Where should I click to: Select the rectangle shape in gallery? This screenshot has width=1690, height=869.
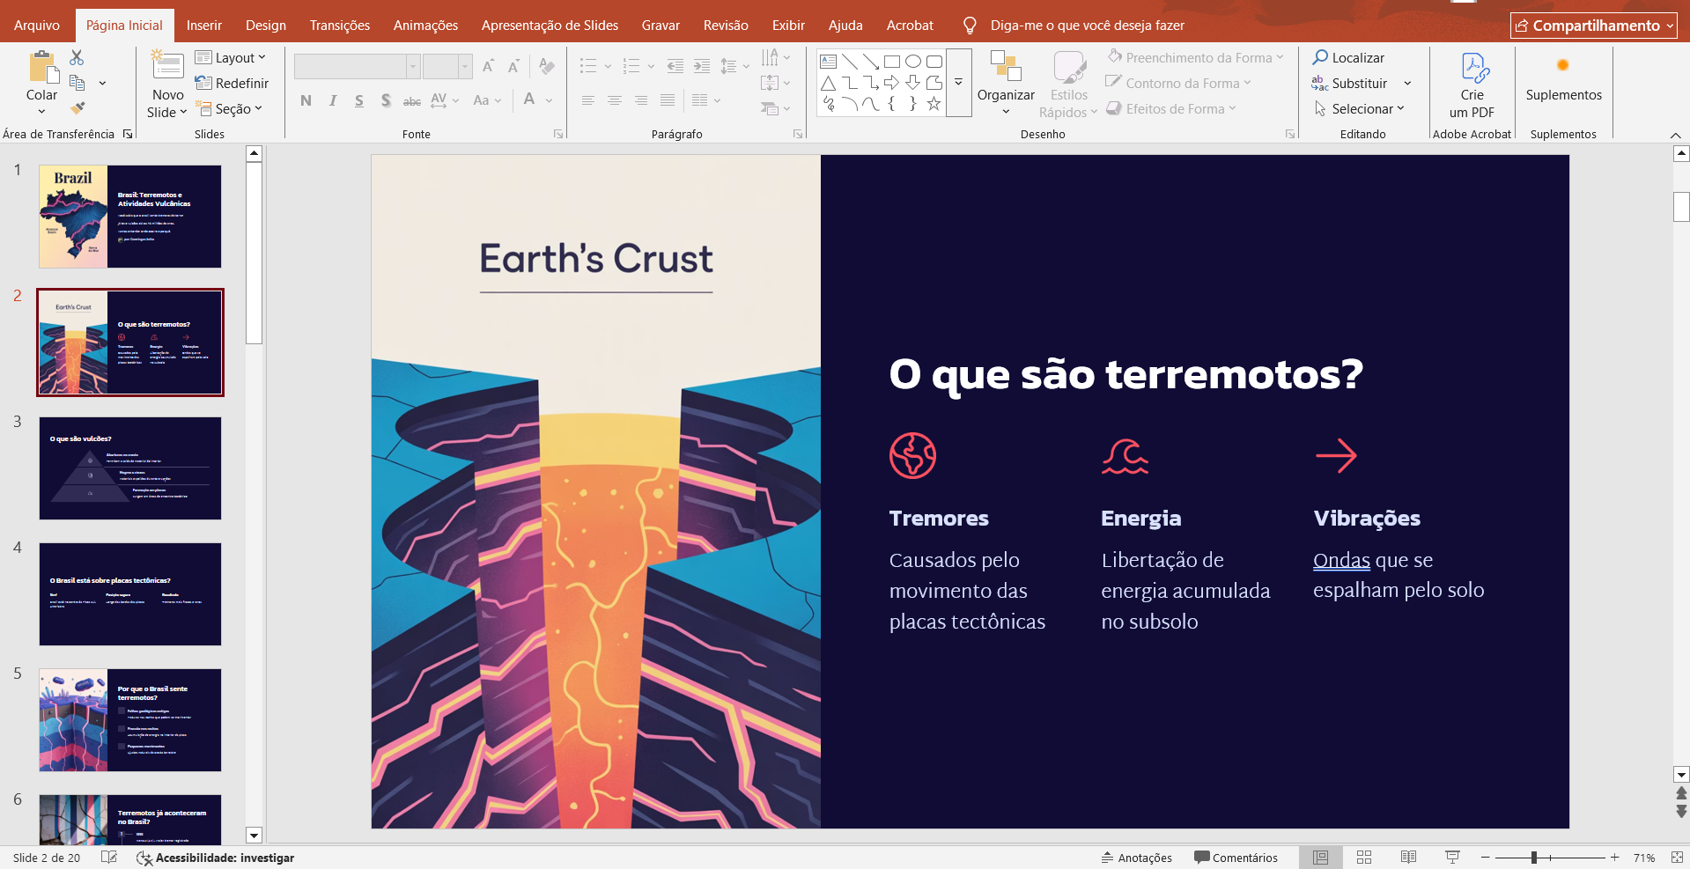click(x=892, y=62)
